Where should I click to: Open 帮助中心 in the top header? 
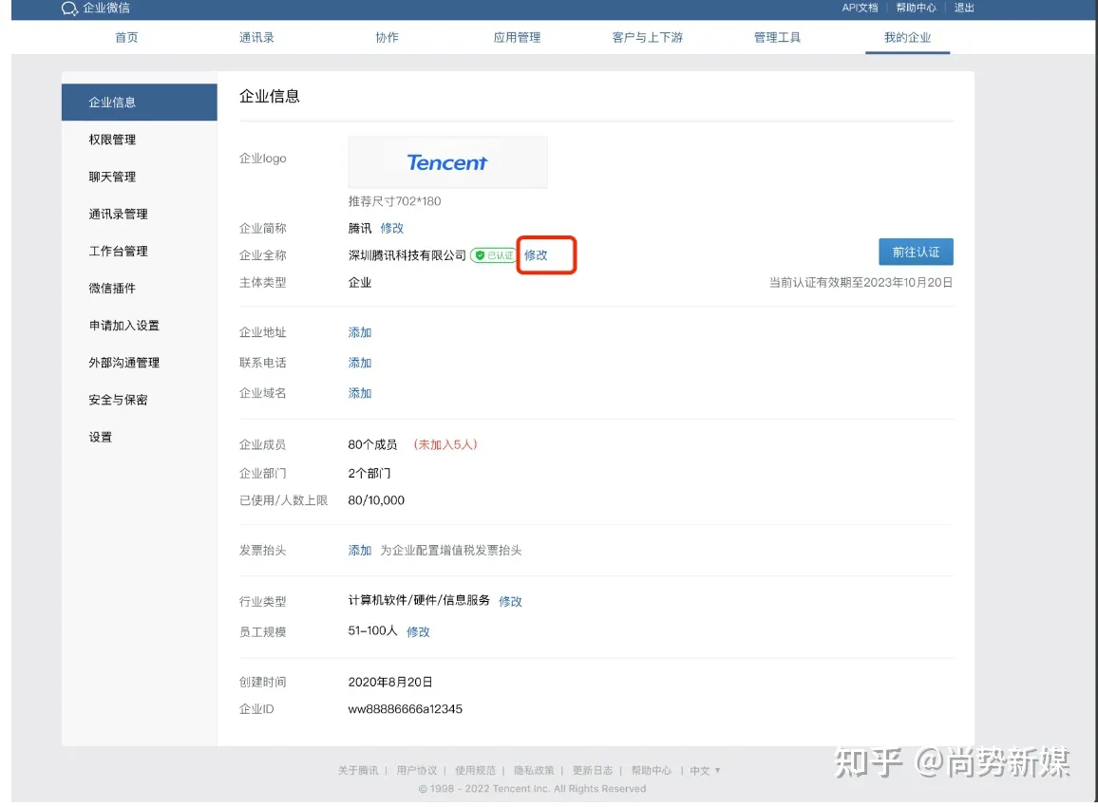click(916, 8)
